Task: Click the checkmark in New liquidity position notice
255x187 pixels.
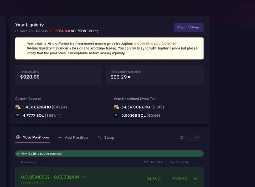Action: coord(18,154)
